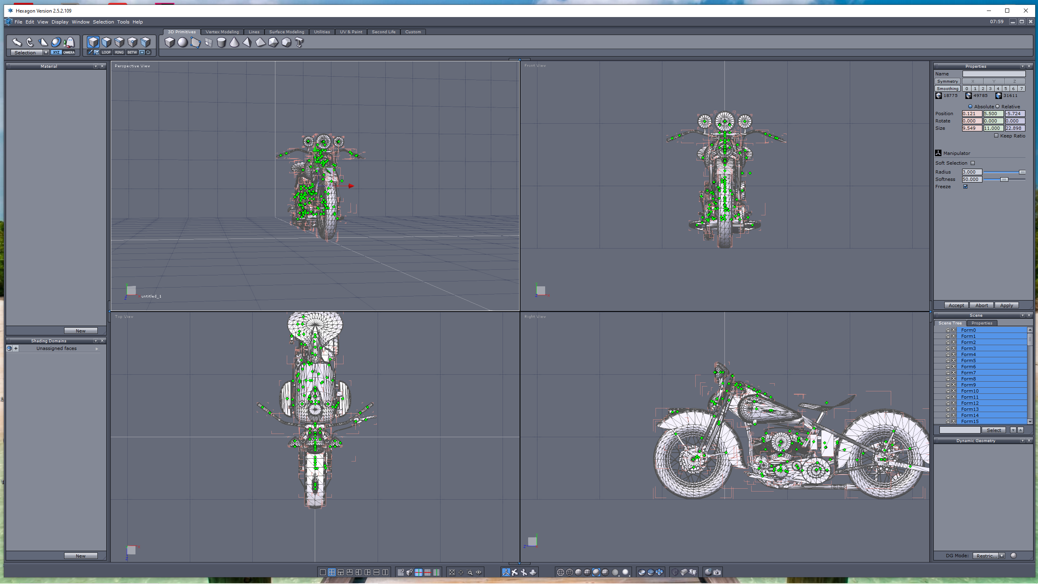
Task: Click the camera snapshot icon
Action: [x=717, y=572]
